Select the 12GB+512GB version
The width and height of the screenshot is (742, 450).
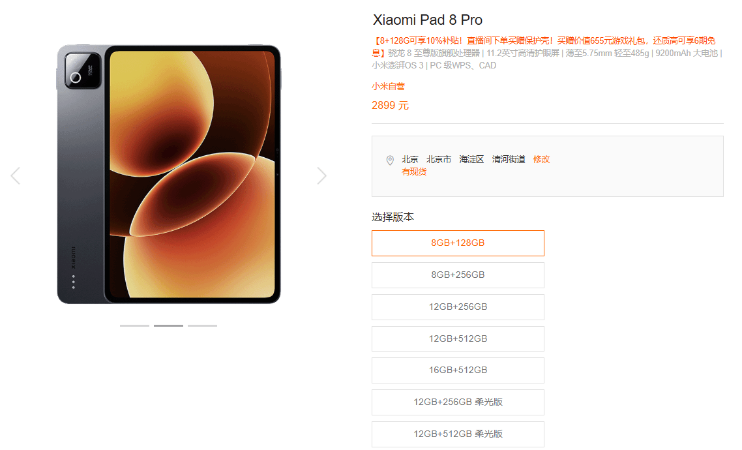[458, 338]
